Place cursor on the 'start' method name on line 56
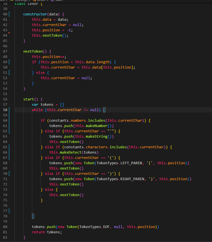The width and height of the screenshot is (212, 242). (29, 99)
